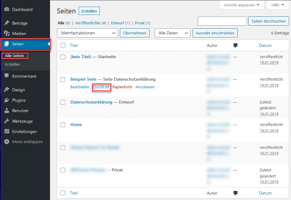Screen dimensions: 291x200
Task: Click Erstellen button next to Seiten heading
Action: point(89,11)
